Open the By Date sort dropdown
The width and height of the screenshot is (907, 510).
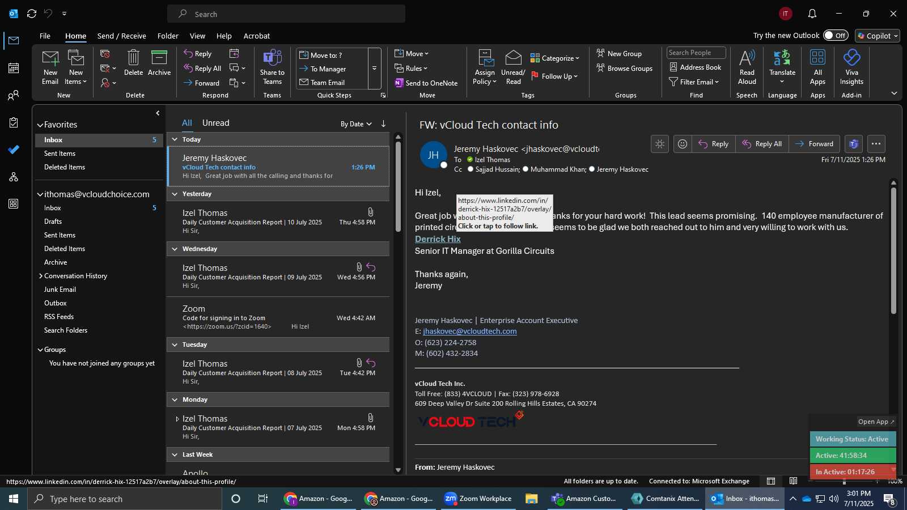pos(356,124)
